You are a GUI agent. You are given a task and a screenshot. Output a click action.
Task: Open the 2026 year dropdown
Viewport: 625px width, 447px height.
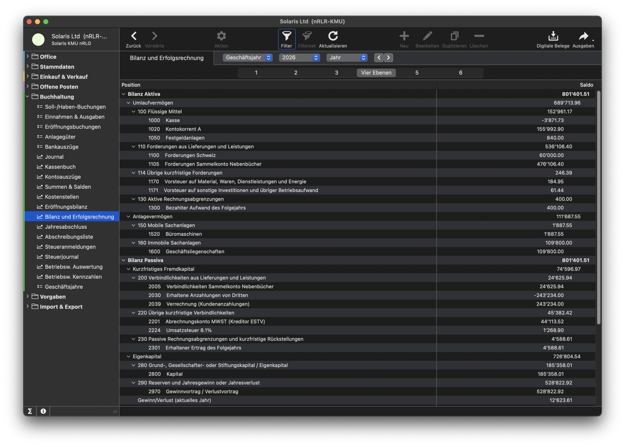pos(299,58)
